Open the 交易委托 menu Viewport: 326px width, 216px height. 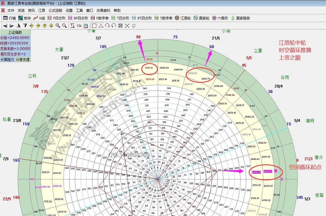point(103,11)
